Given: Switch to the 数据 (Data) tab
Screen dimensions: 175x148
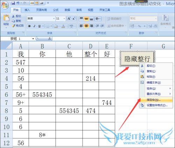Looking at the screenshot, I should (67, 10).
